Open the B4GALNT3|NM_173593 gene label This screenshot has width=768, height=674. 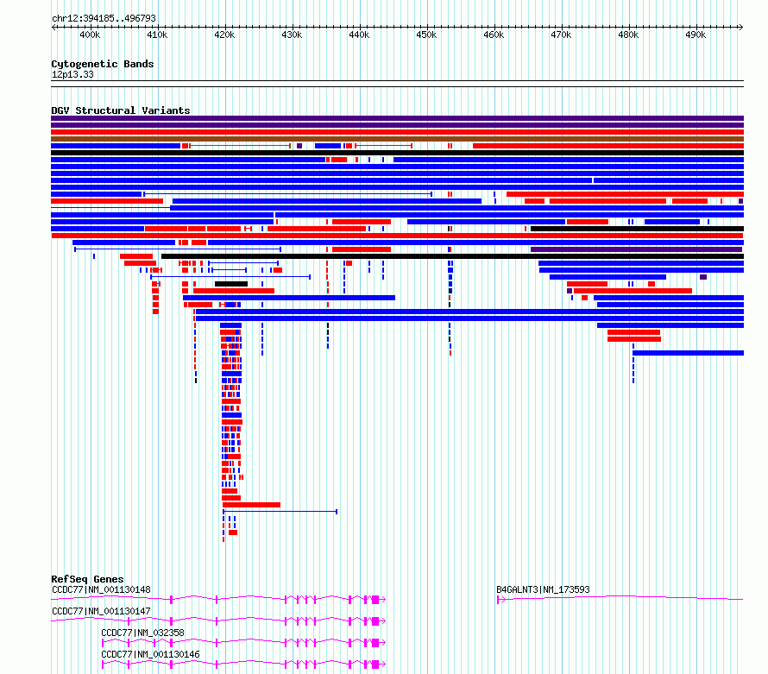543,589
